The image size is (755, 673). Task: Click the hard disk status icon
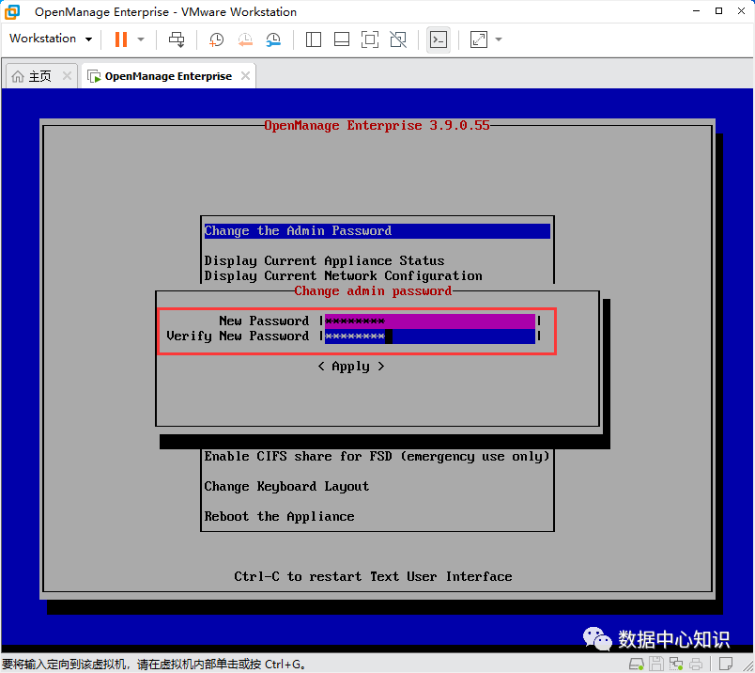coord(636,664)
